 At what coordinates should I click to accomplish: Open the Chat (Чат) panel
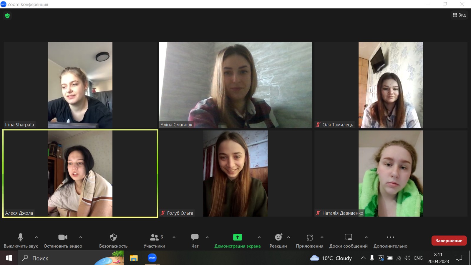195,238
